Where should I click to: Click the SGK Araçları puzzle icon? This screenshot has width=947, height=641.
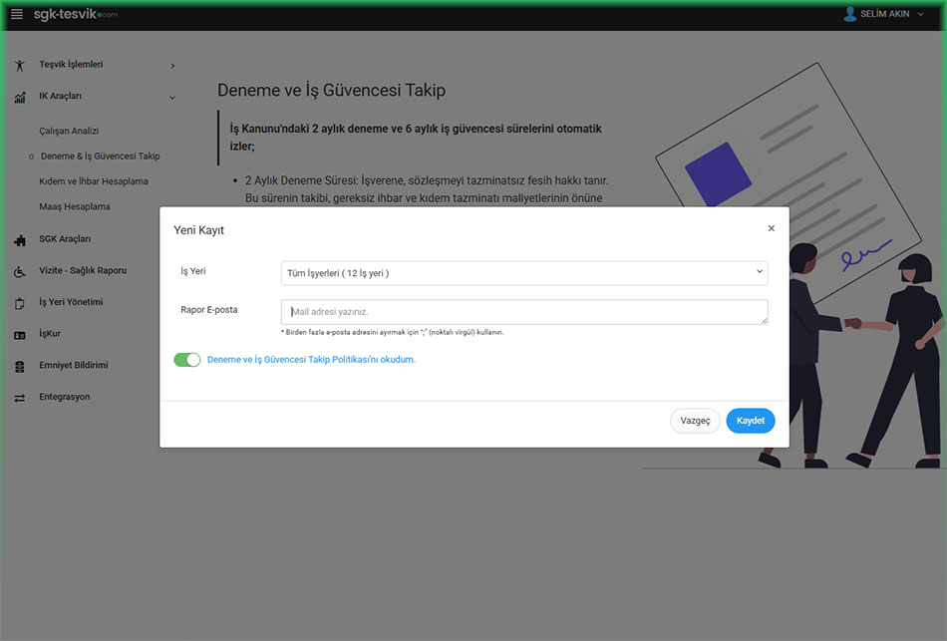[19, 239]
